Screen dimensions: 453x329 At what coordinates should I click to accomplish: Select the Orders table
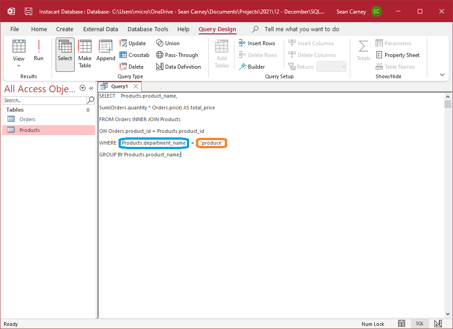48,119
